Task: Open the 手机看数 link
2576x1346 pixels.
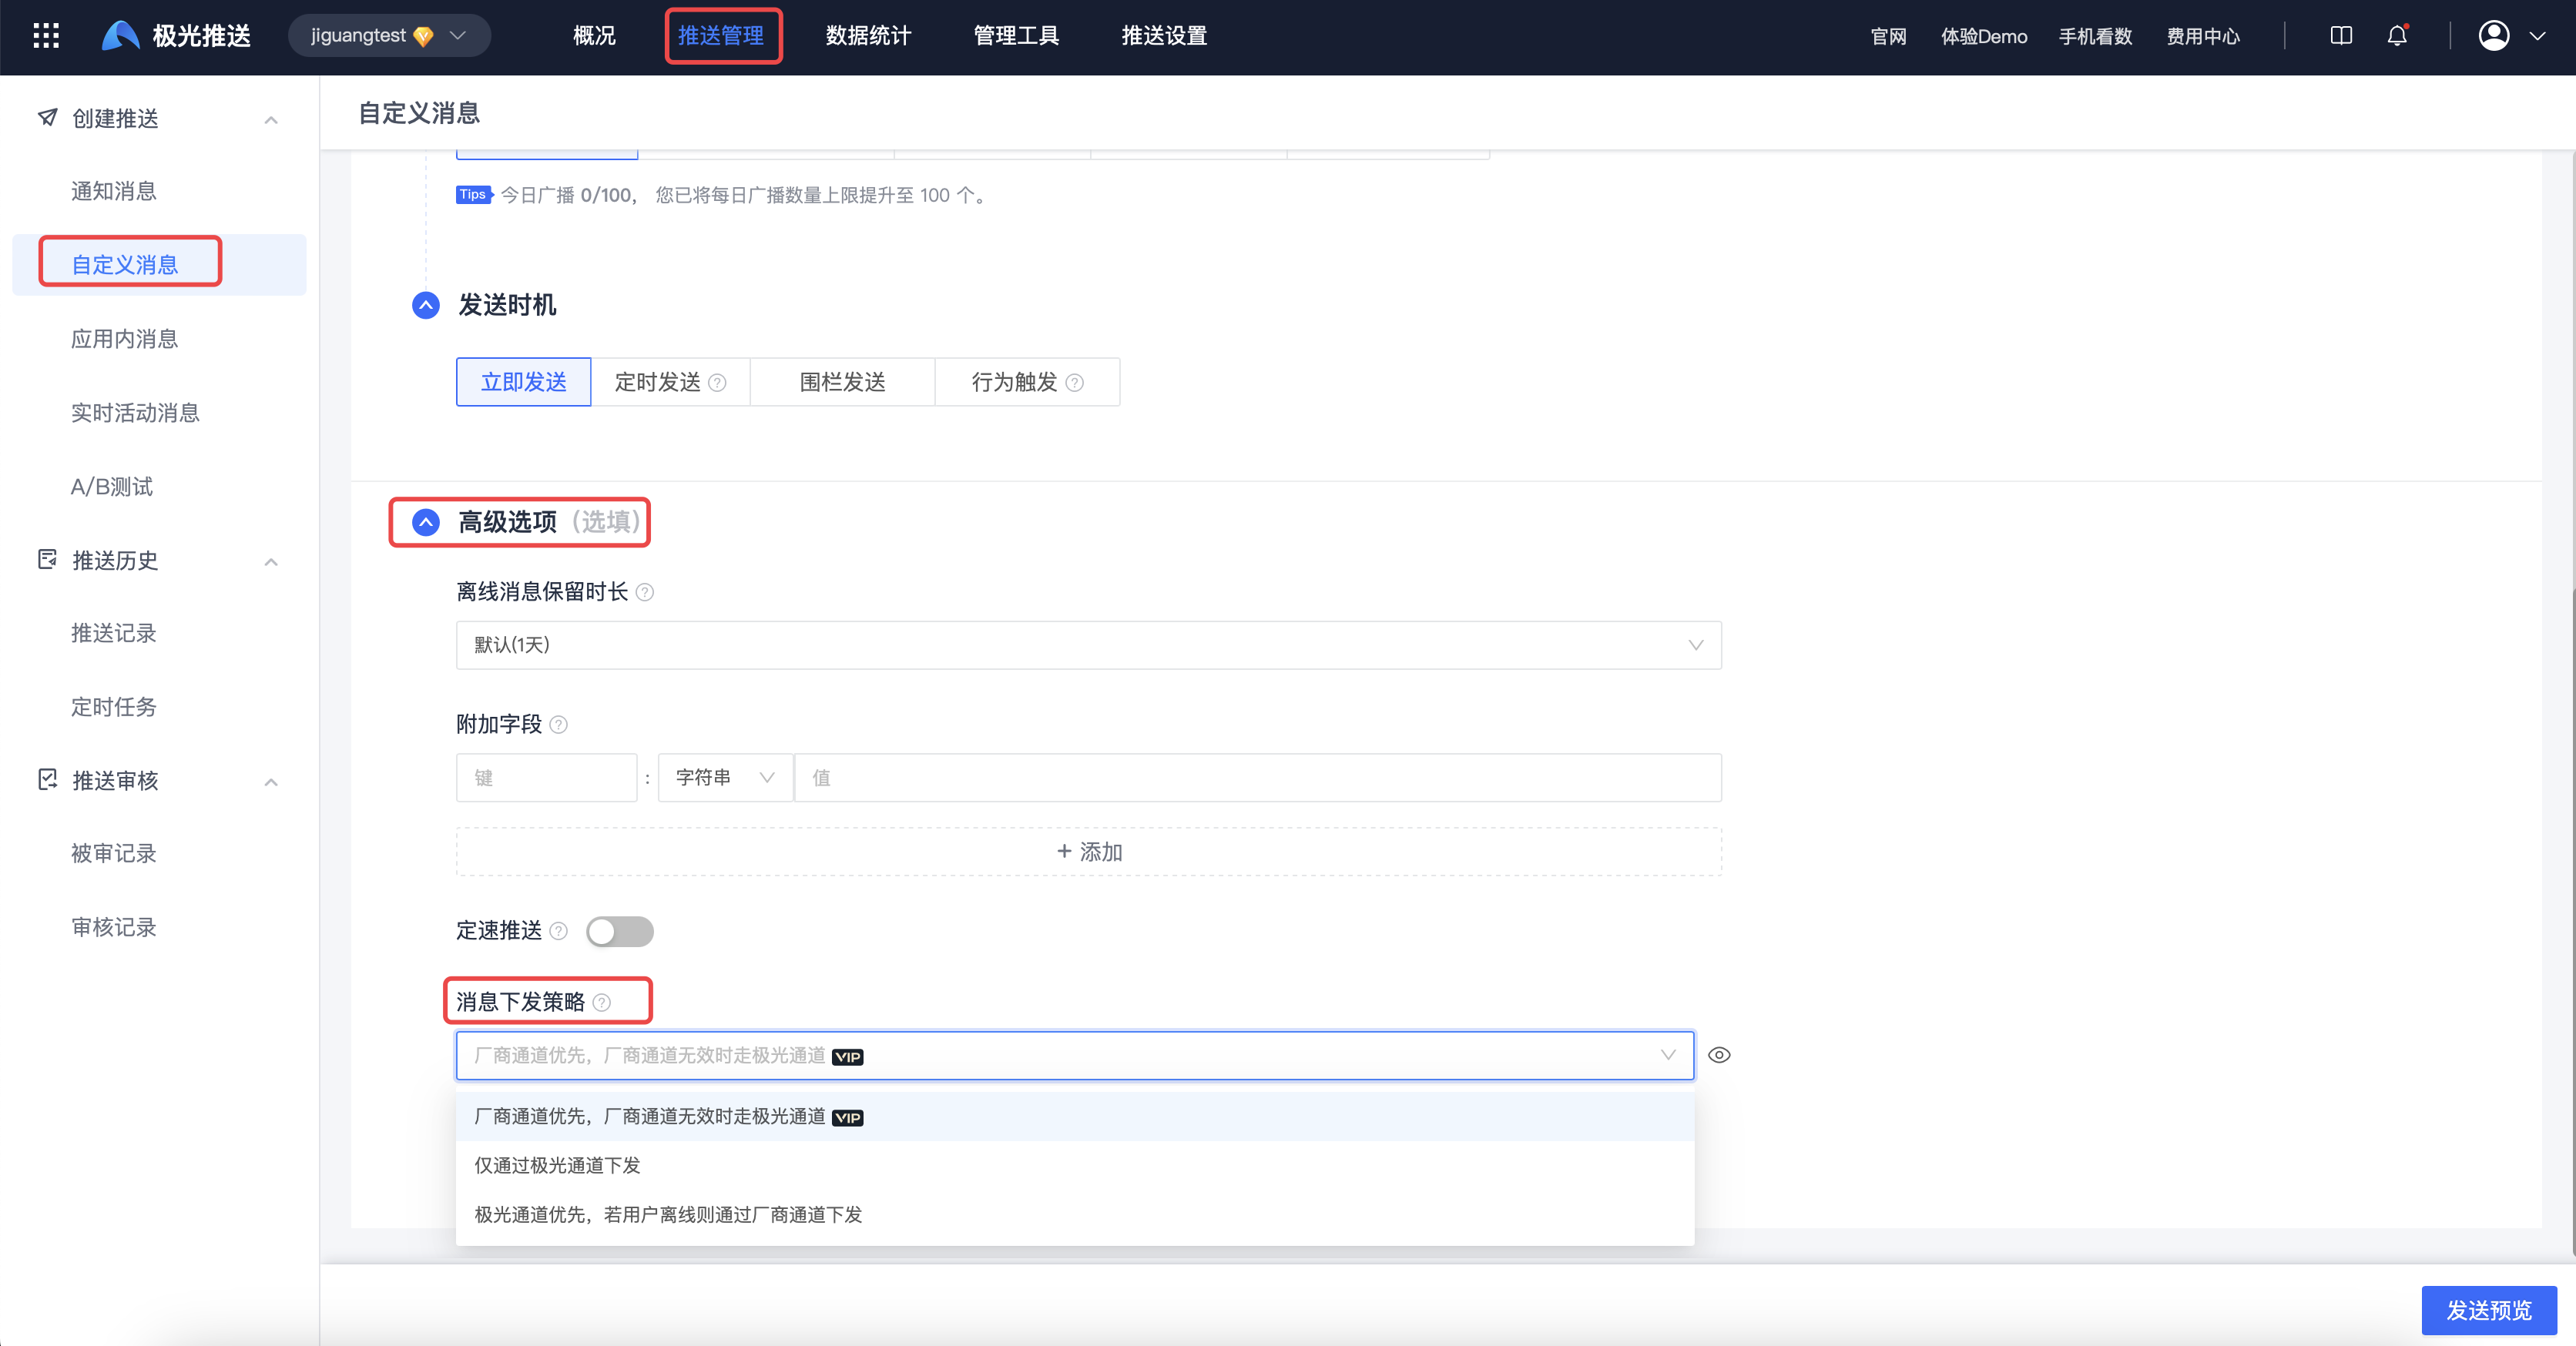Action: [x=2096, y=37]
